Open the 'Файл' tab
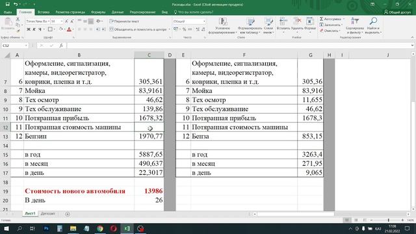 (x=8, y=12)
